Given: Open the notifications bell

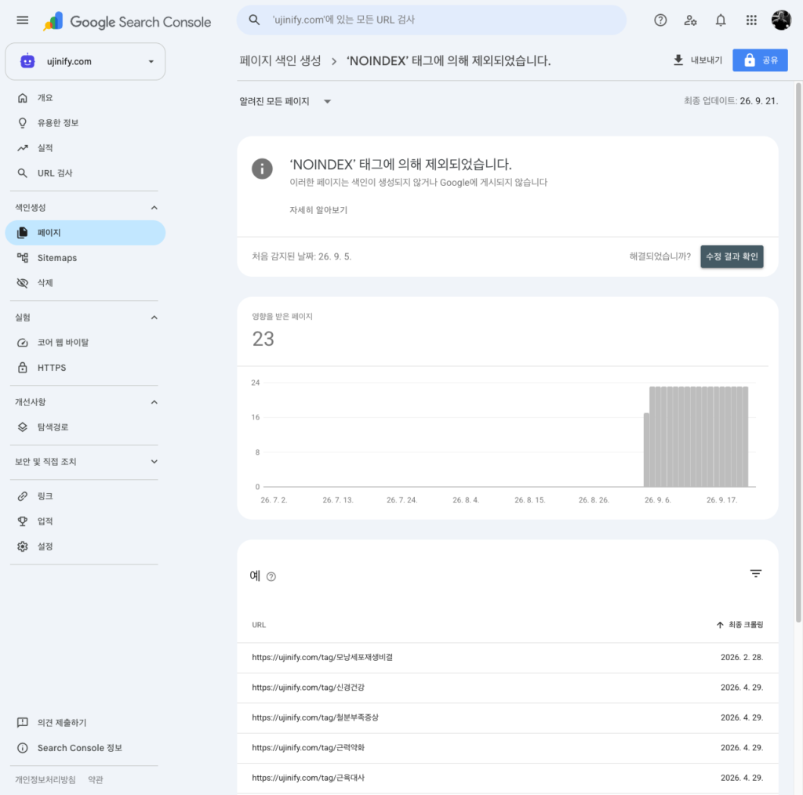Looking at the screenshot, I should 721,20.
